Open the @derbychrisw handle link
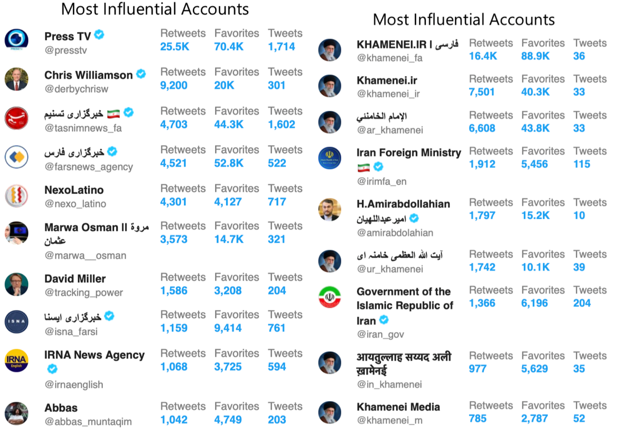The image size is (618, 431). [x=76, y=89]
